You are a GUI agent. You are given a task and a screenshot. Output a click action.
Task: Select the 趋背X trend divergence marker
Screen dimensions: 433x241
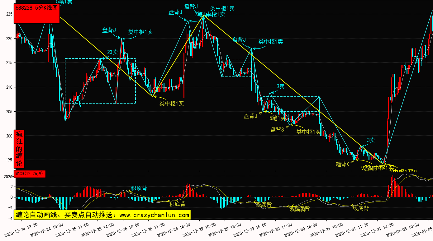(342, 164)
